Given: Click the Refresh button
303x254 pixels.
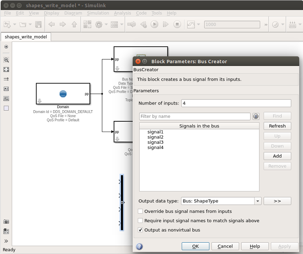Looking at the screenshot, I should pyautogui.click(x=277, y=126).
